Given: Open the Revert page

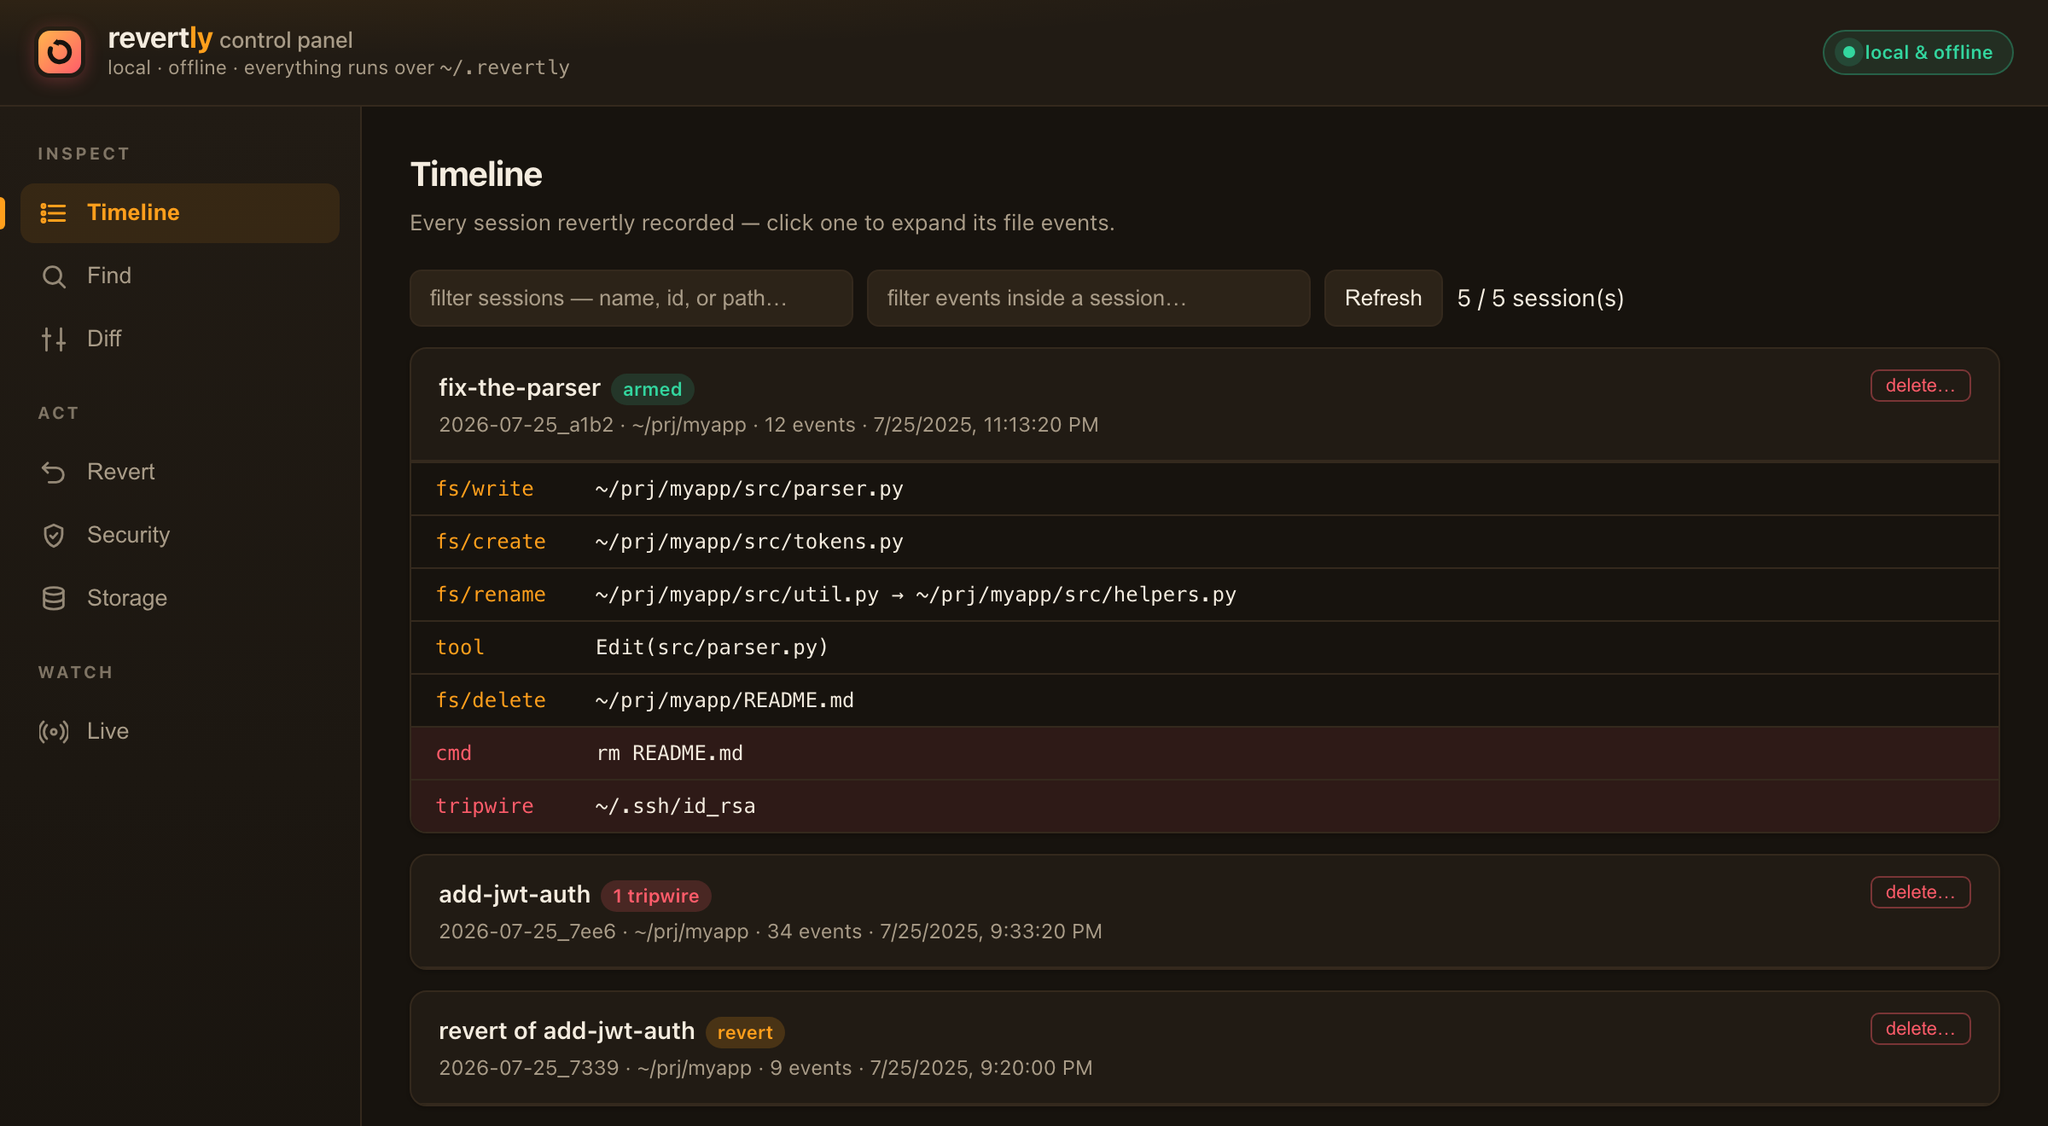Looking at the screenshot, I should coord(180,473).
